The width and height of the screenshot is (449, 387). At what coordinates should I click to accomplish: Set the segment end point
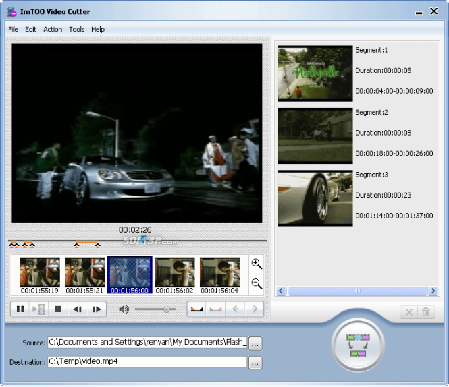215,309
